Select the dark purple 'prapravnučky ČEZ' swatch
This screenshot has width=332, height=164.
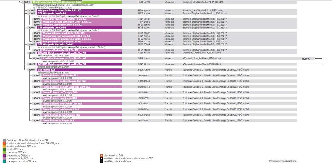4,155
